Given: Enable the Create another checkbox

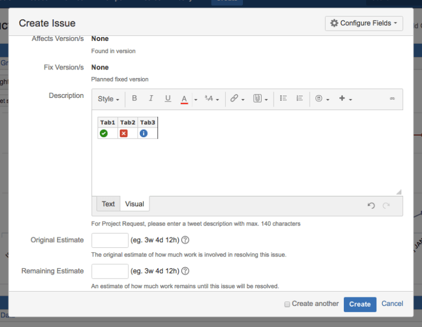Looking at the screenshot, I should [287, 304].
